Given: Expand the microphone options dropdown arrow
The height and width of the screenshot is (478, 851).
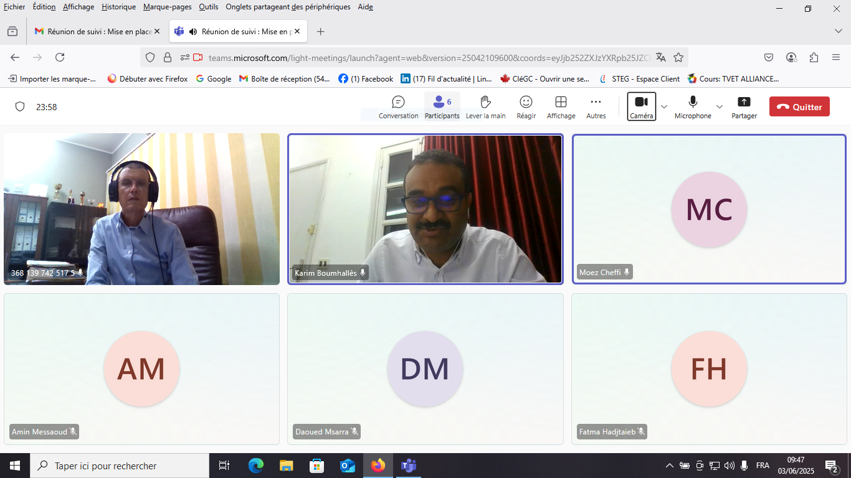Looking at the screenshot, I should [720, 107].
